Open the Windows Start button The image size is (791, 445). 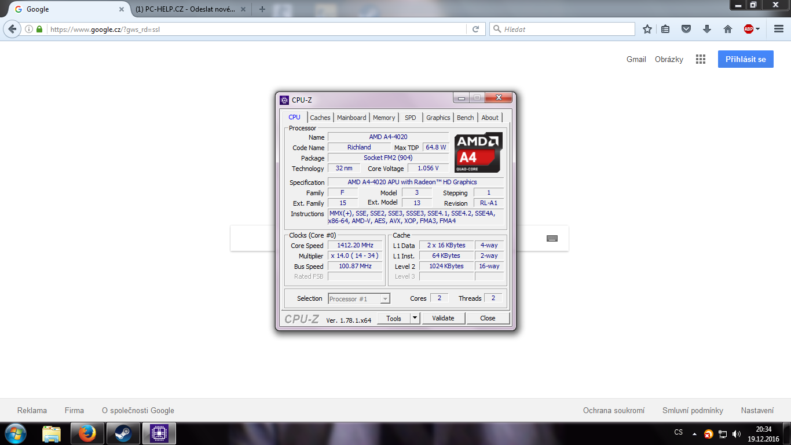(x=14, y=433)
